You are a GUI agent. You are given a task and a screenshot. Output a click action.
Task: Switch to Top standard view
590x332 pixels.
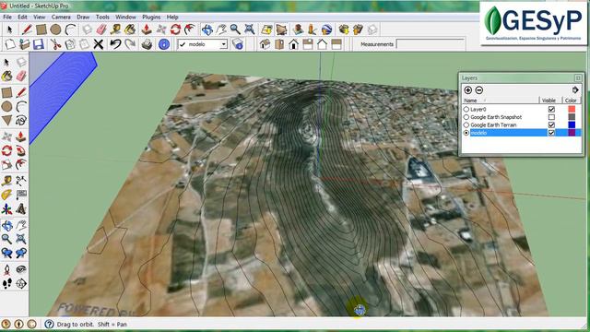[279, 44]
